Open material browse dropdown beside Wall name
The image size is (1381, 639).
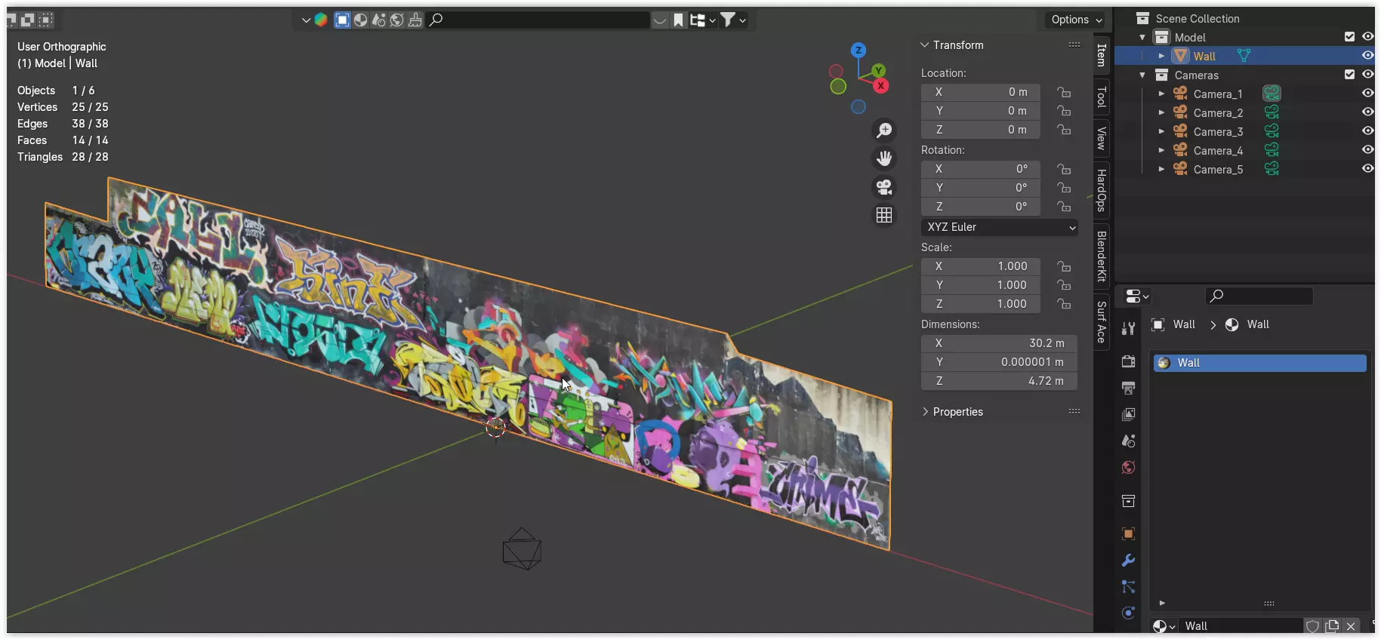1164,626
